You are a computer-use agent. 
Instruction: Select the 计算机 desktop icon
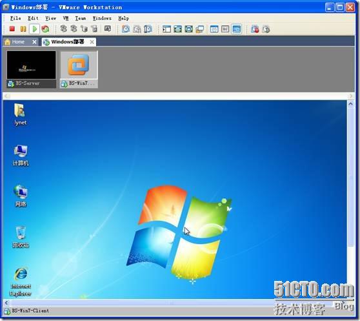(x=21, y=156)
